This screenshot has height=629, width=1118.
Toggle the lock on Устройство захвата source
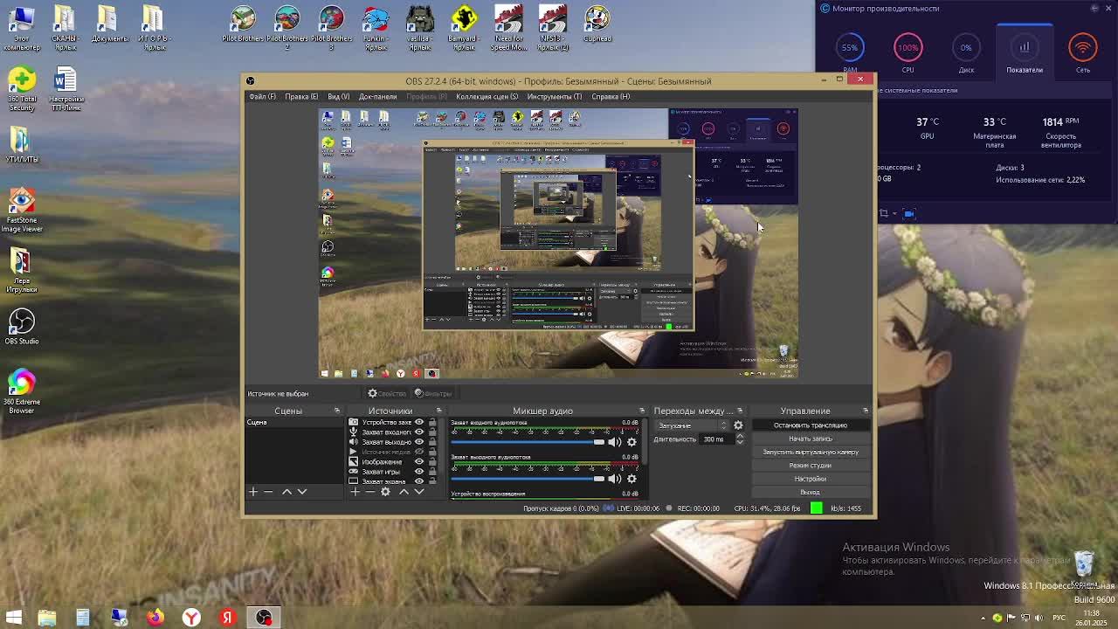click(432, 422)
